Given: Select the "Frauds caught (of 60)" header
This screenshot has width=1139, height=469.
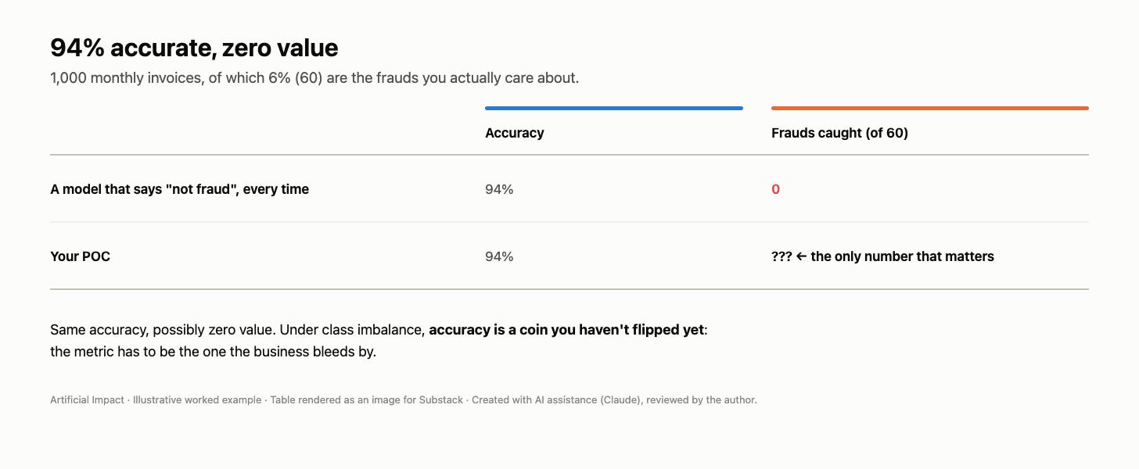Looking at the screenshot, I should 839,133.
